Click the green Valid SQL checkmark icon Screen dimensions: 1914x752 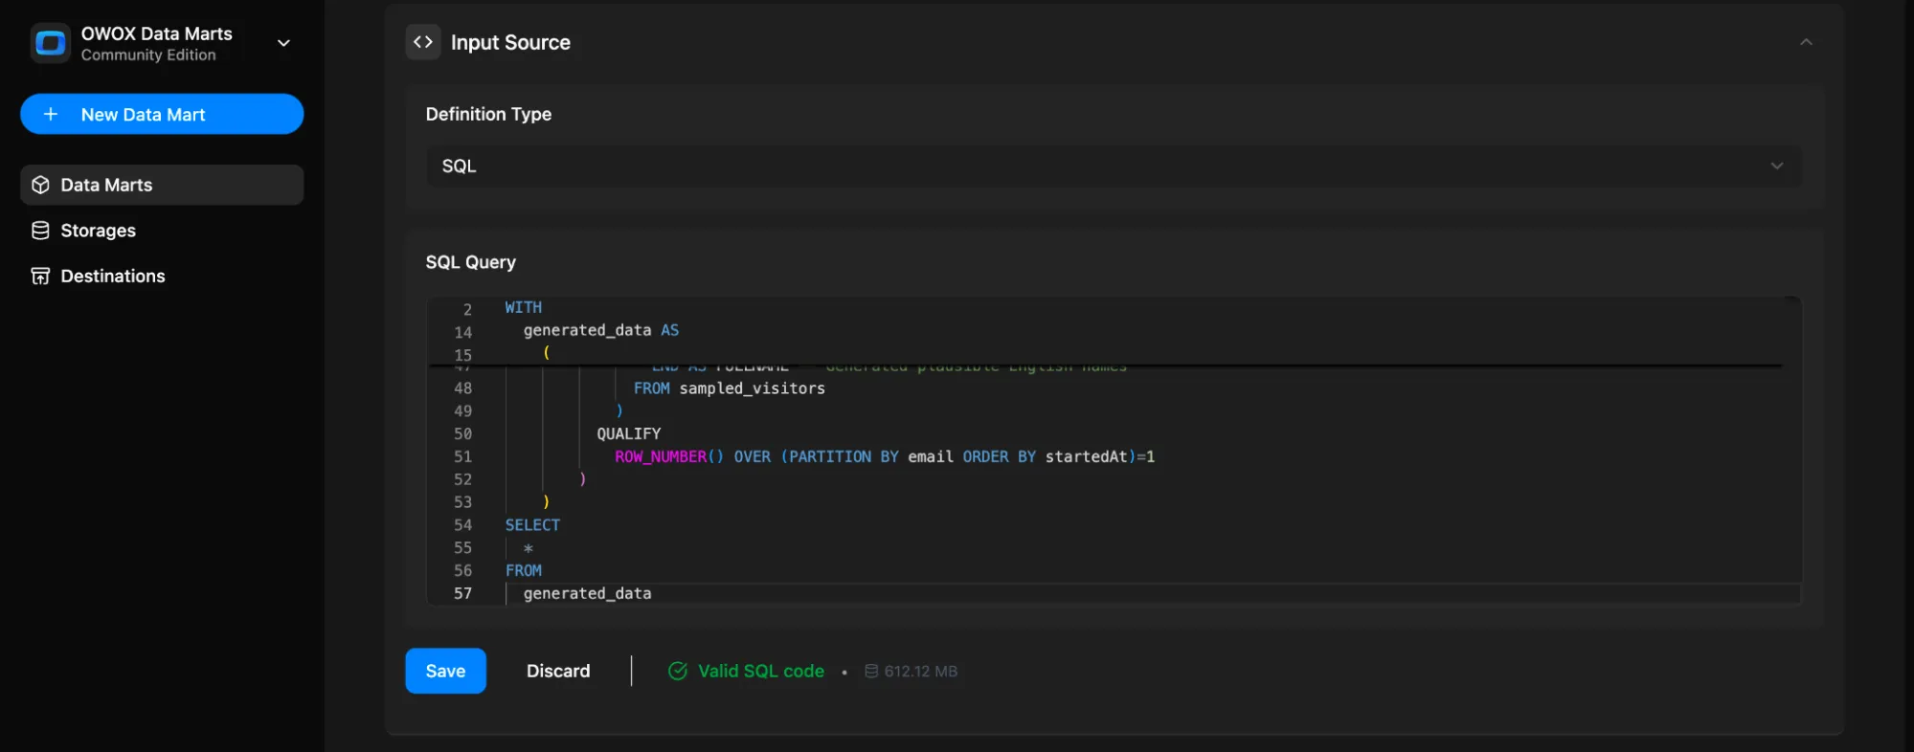(677, 672)
